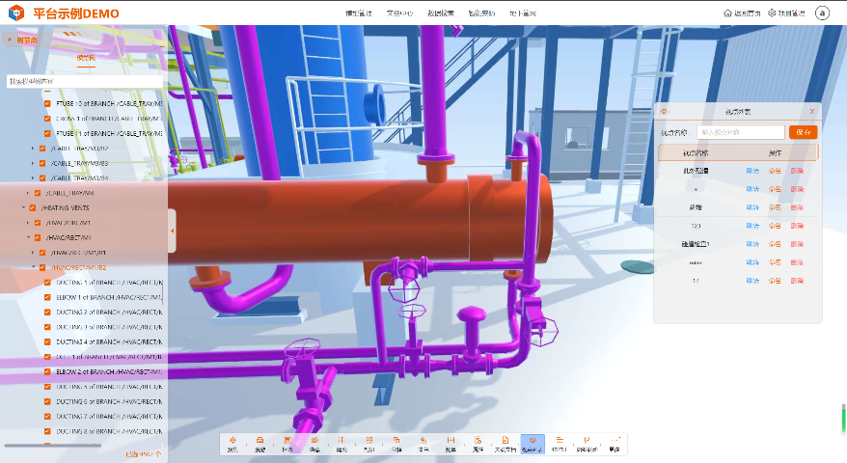Click the viewpoint name input field

pos(740,132)
